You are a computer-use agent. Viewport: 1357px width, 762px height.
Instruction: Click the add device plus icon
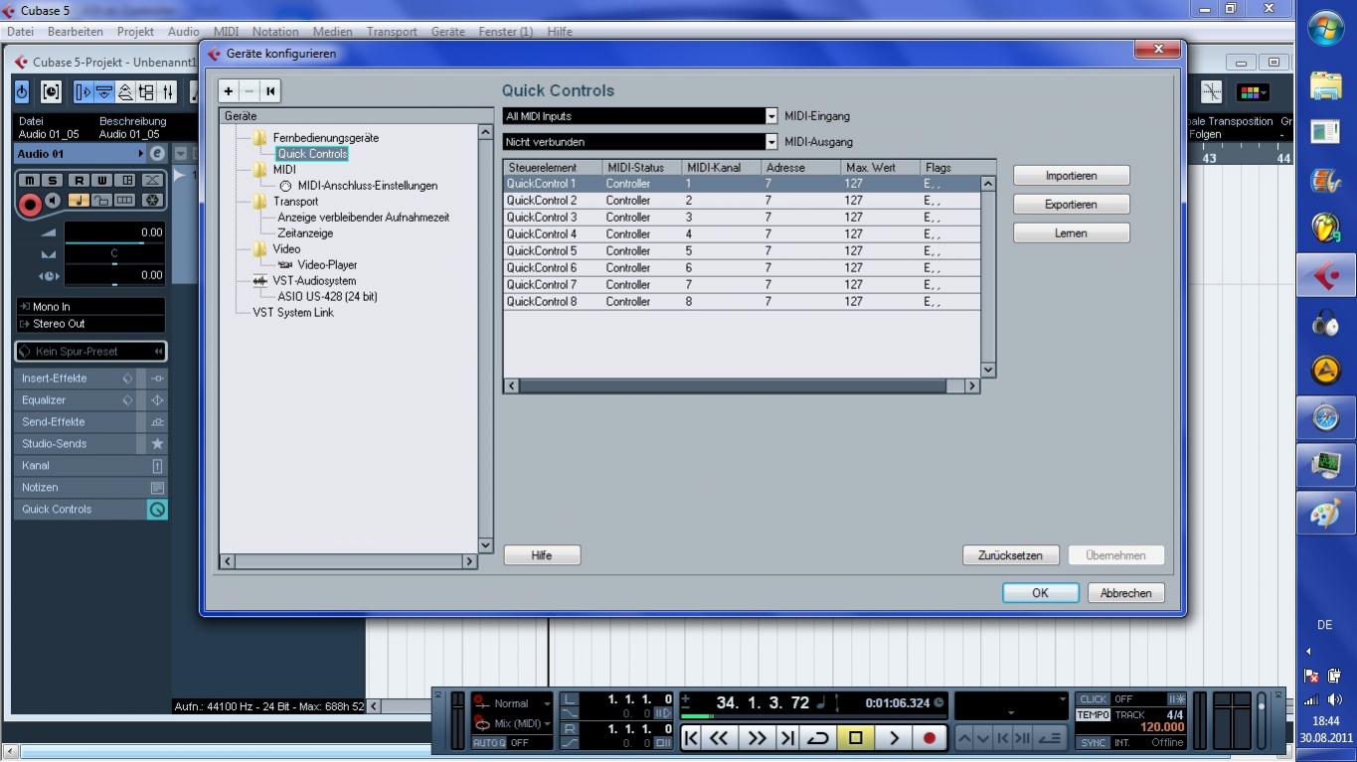229,91
